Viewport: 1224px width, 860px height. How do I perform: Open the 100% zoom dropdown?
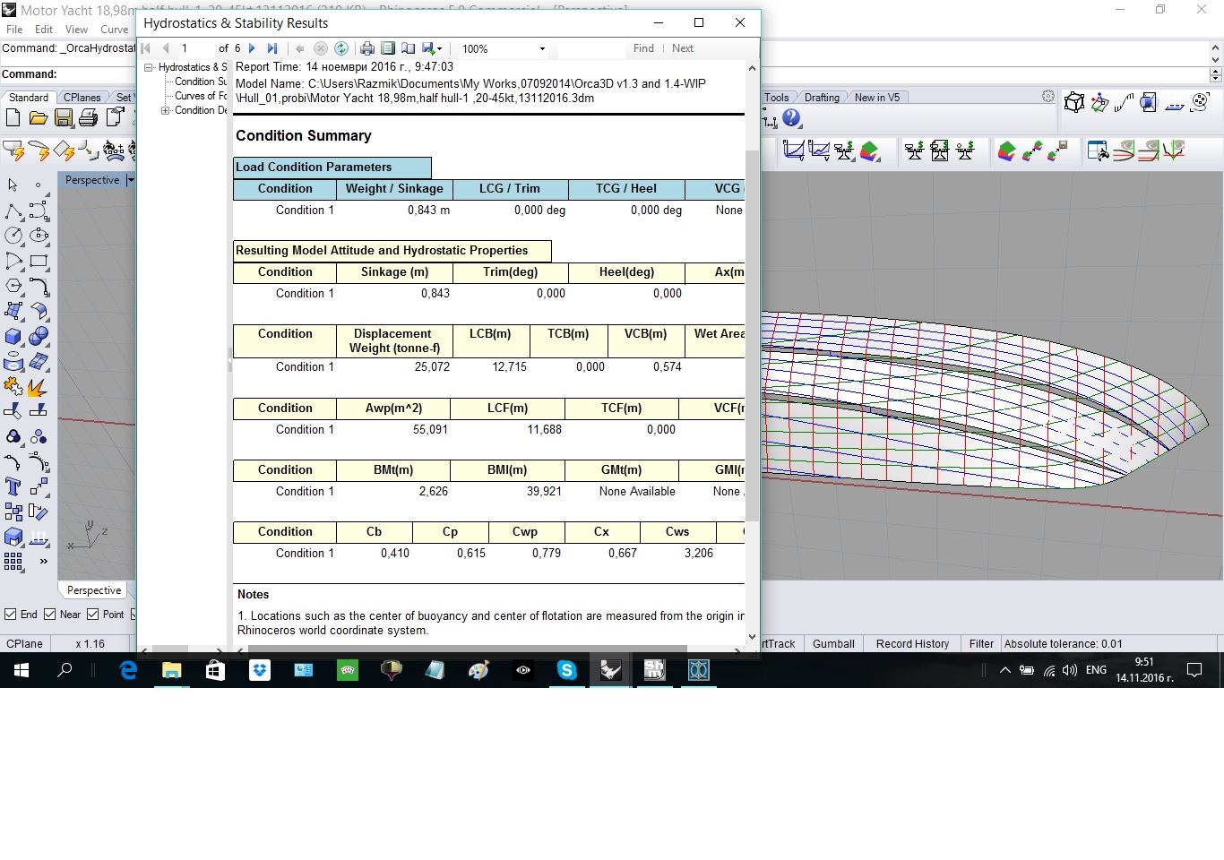[x=542, y=49]
